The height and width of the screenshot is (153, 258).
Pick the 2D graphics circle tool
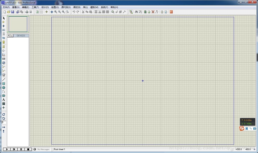4,88
